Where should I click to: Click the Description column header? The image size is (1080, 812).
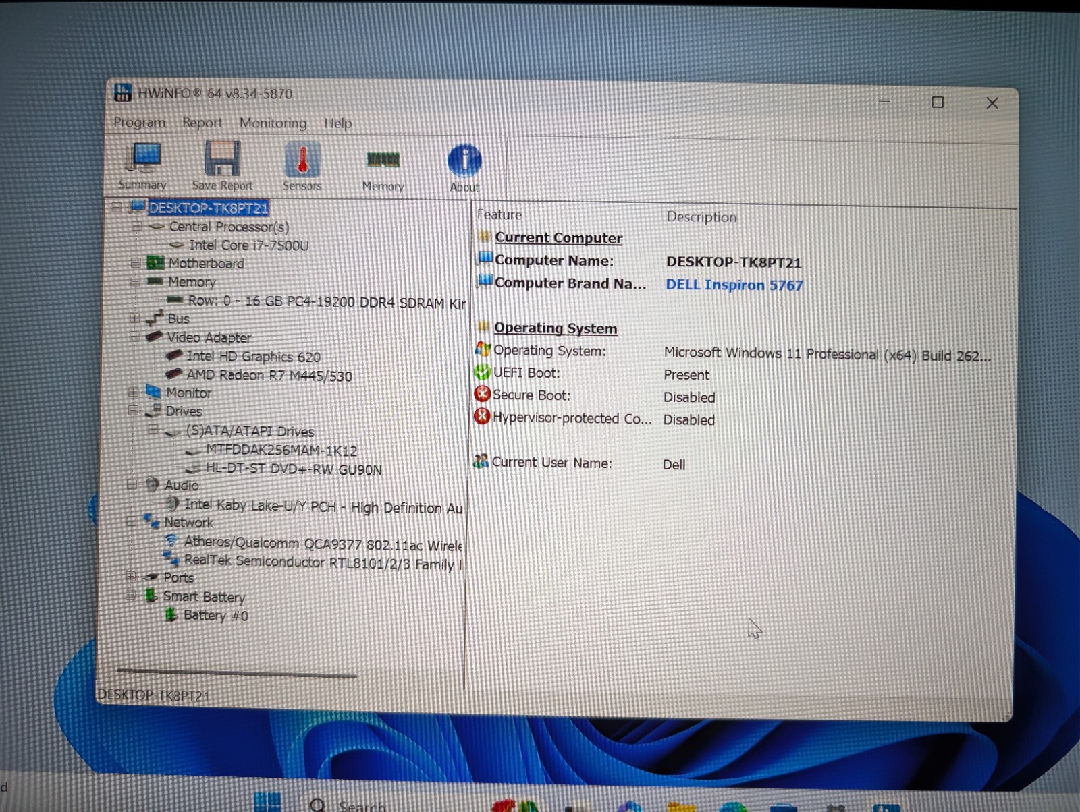click(x=701, y=216)
